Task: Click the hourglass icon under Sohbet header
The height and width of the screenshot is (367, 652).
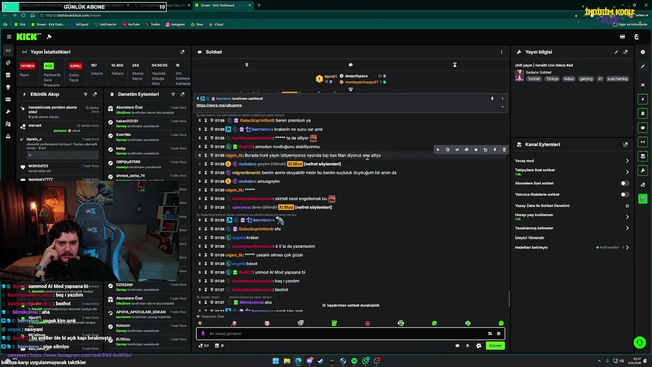Action: [x=454, y=65]
